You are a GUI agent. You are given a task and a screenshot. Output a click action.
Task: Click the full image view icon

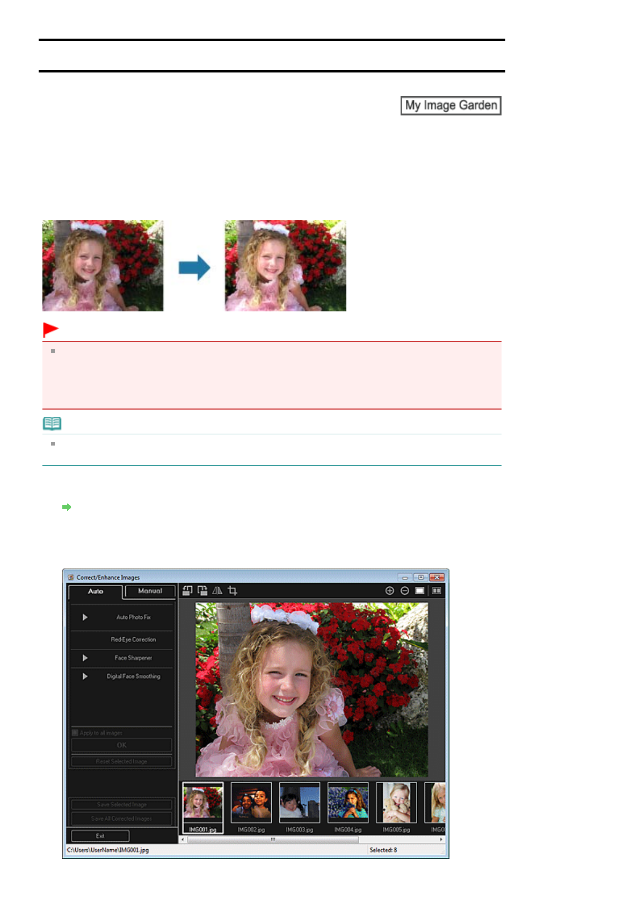click(420, 590)
